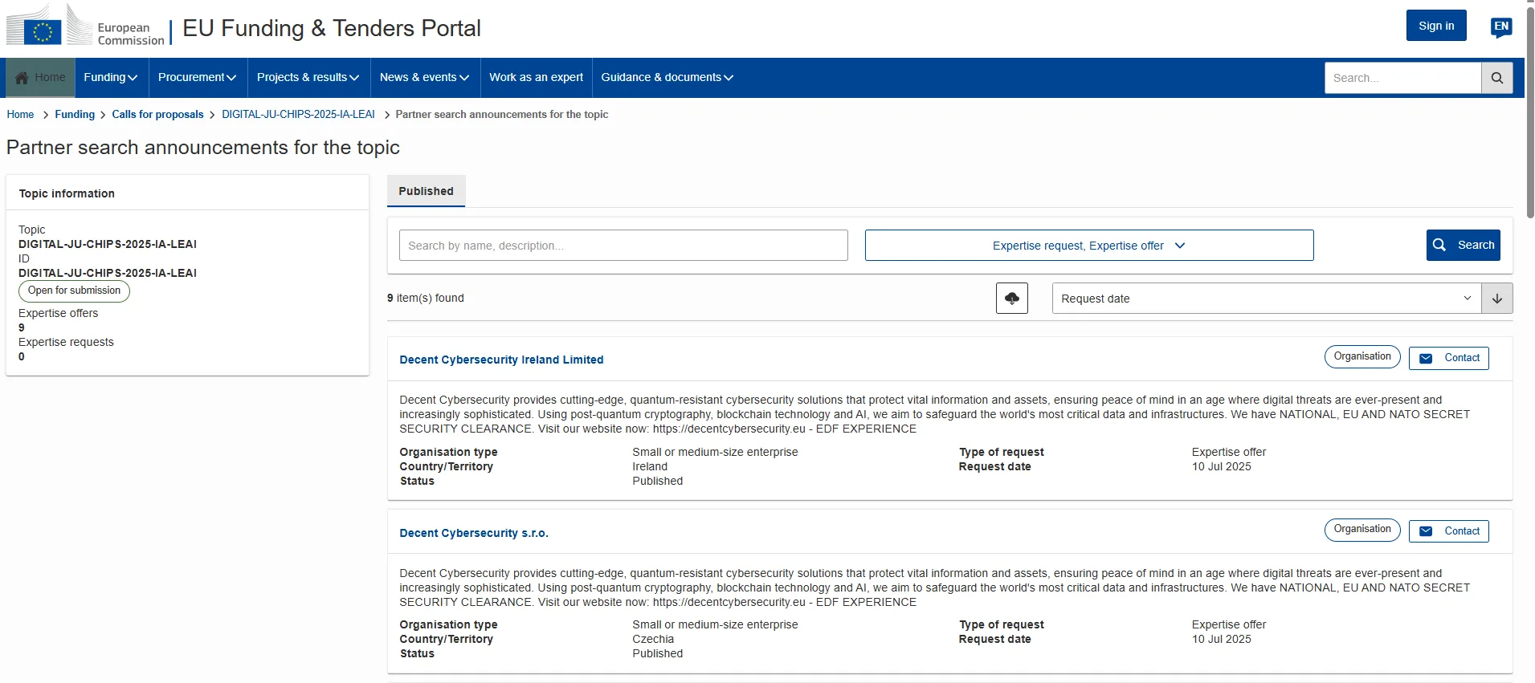Contact Decent Cybersecurity s.r.o.
This screenshot has width=1535, height=683.
pos(1449,531)
